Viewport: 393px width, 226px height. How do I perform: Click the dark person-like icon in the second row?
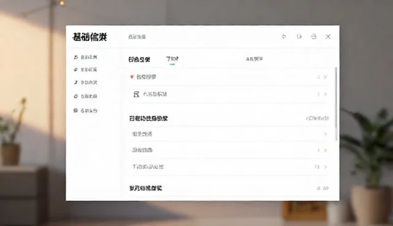click(136, 94)
